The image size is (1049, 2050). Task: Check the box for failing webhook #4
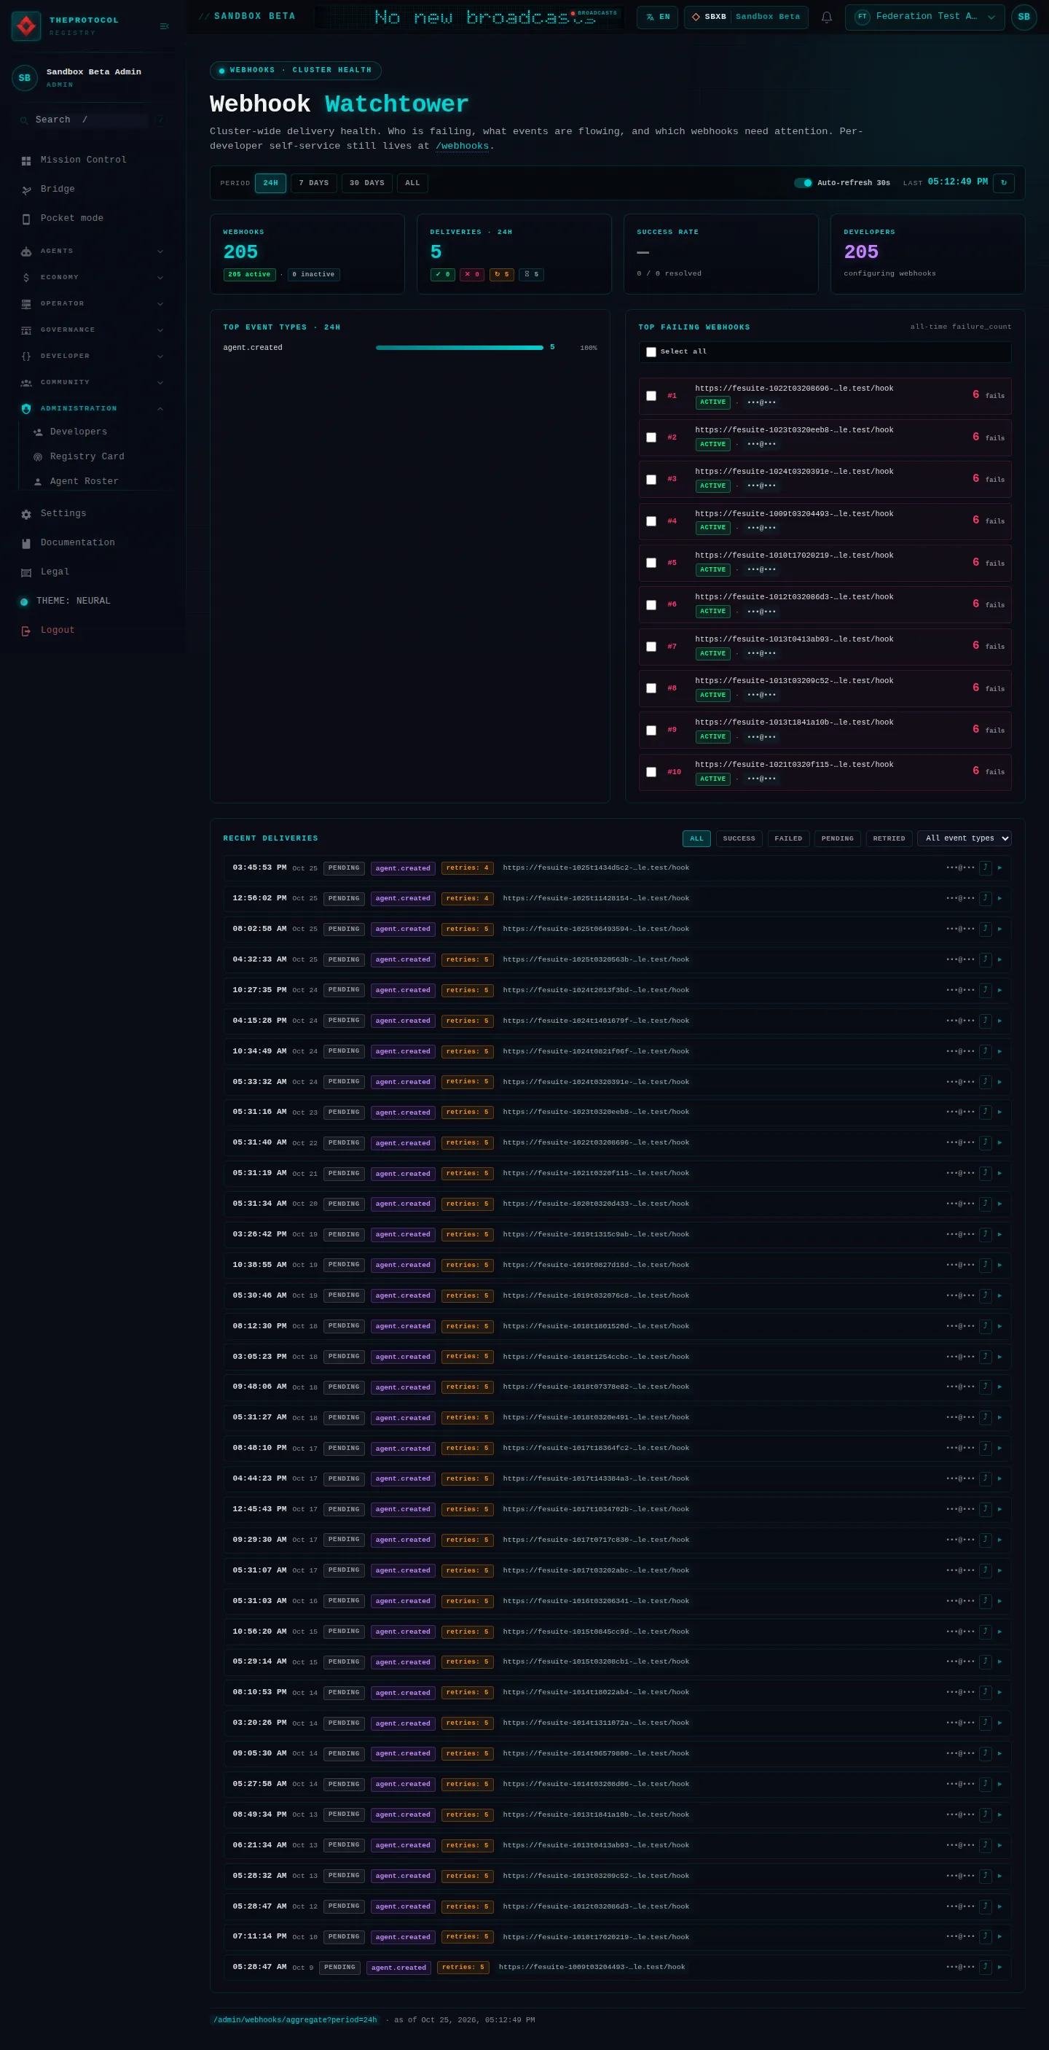click(651, 521)
